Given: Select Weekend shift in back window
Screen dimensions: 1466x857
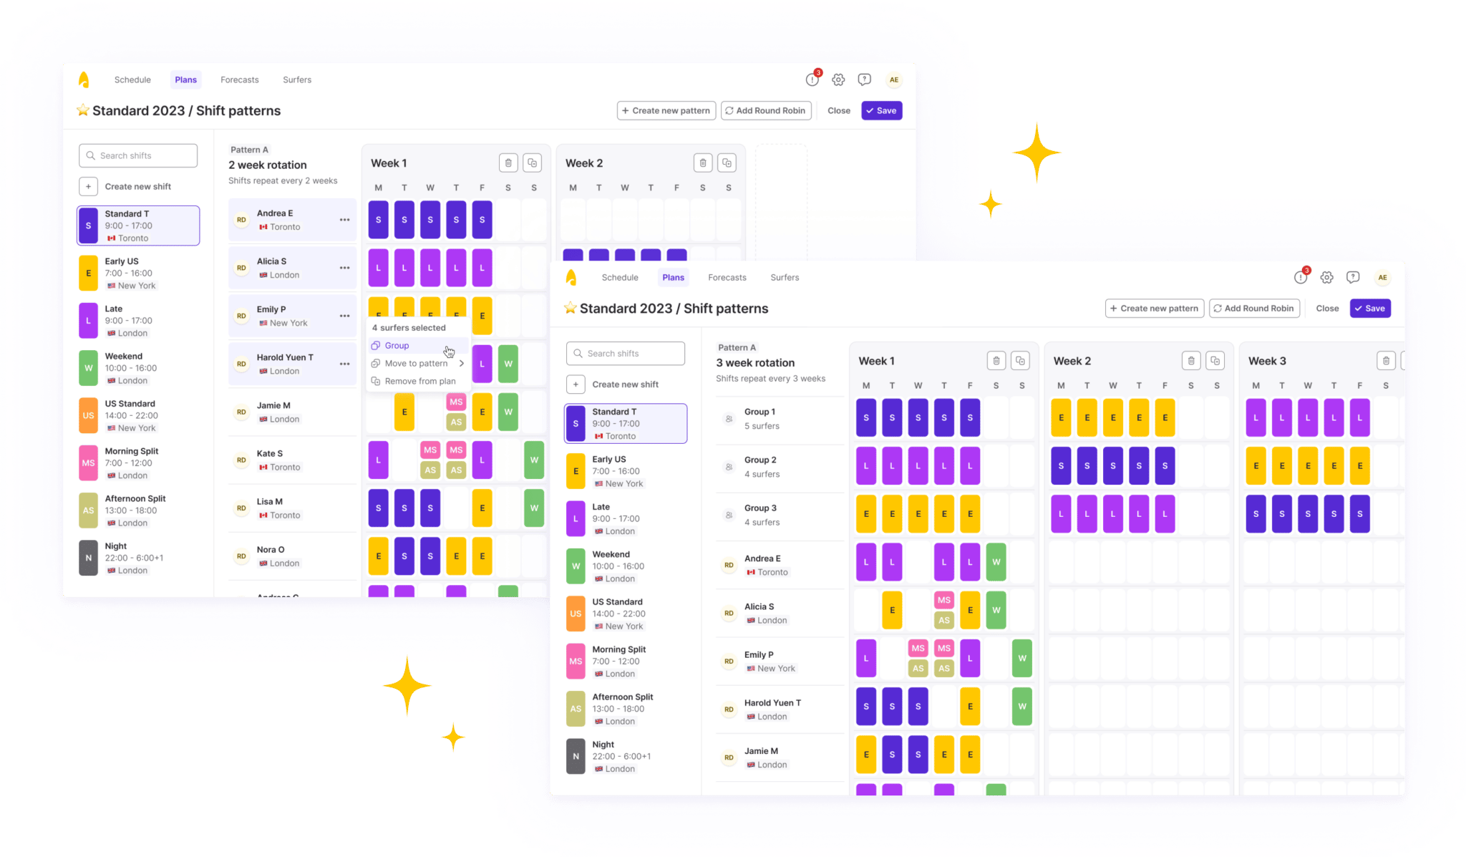Looking at the screenshot, I should click(x=138, y=368).
